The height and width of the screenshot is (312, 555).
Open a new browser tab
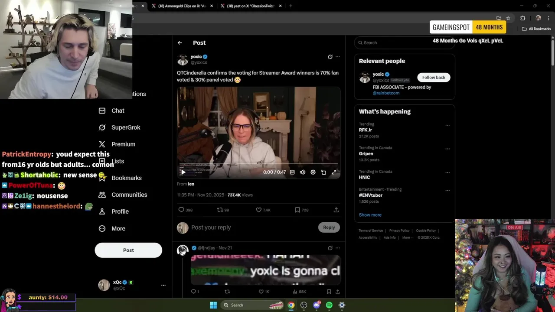(x=291, y=6)
